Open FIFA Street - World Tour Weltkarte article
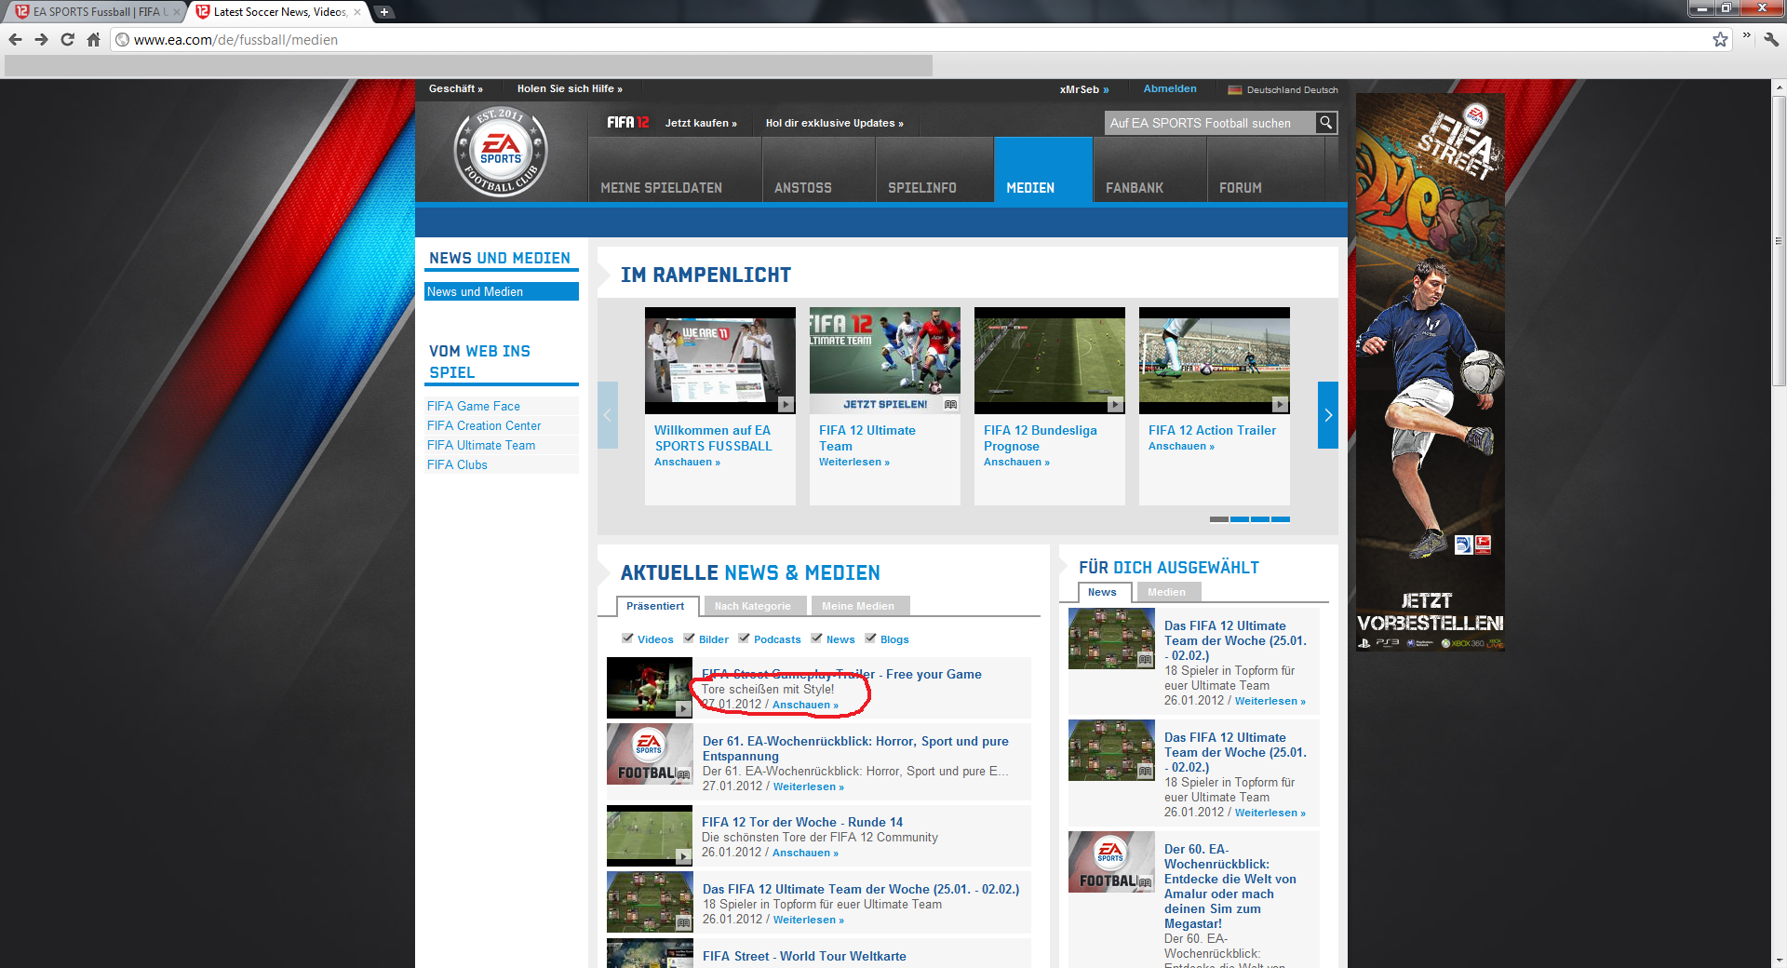This screenshot has width=1787, height=968. (x=804, y=956)
